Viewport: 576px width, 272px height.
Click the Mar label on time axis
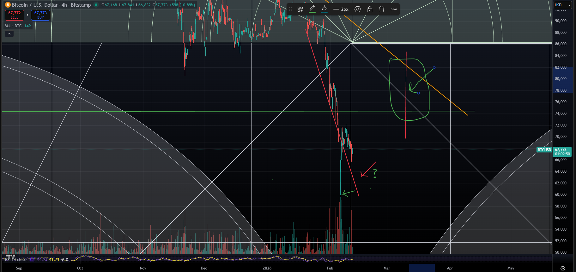pos(387,268)
